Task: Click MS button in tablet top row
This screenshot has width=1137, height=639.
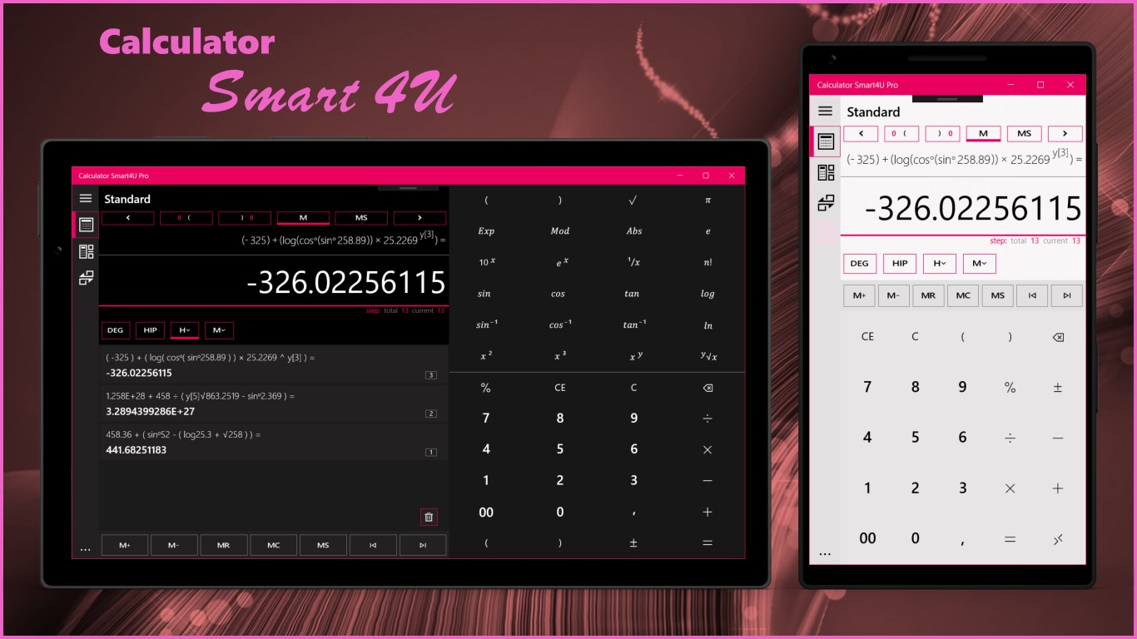Action: point(361,218)
